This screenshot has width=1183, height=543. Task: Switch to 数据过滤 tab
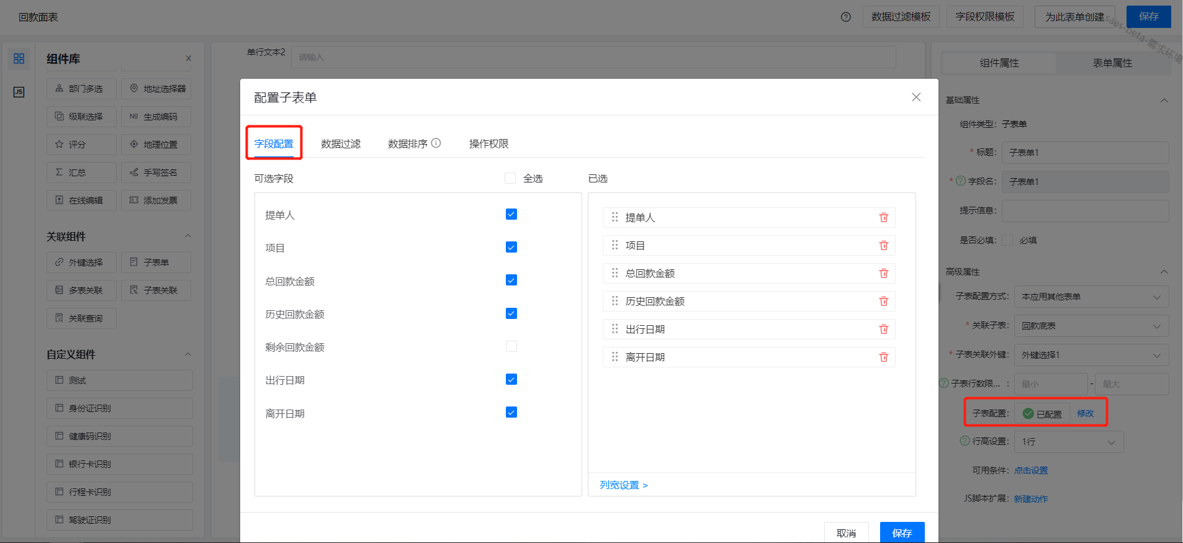pyautogui.click(x=341, y=144)
